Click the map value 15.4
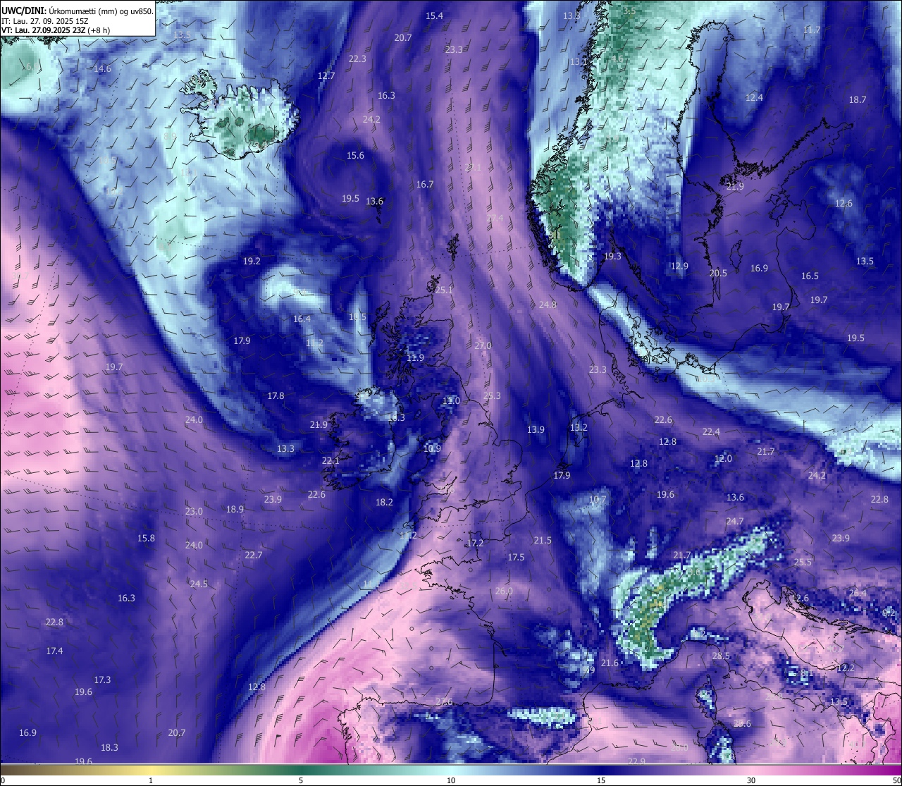 (x=435, y=16)
